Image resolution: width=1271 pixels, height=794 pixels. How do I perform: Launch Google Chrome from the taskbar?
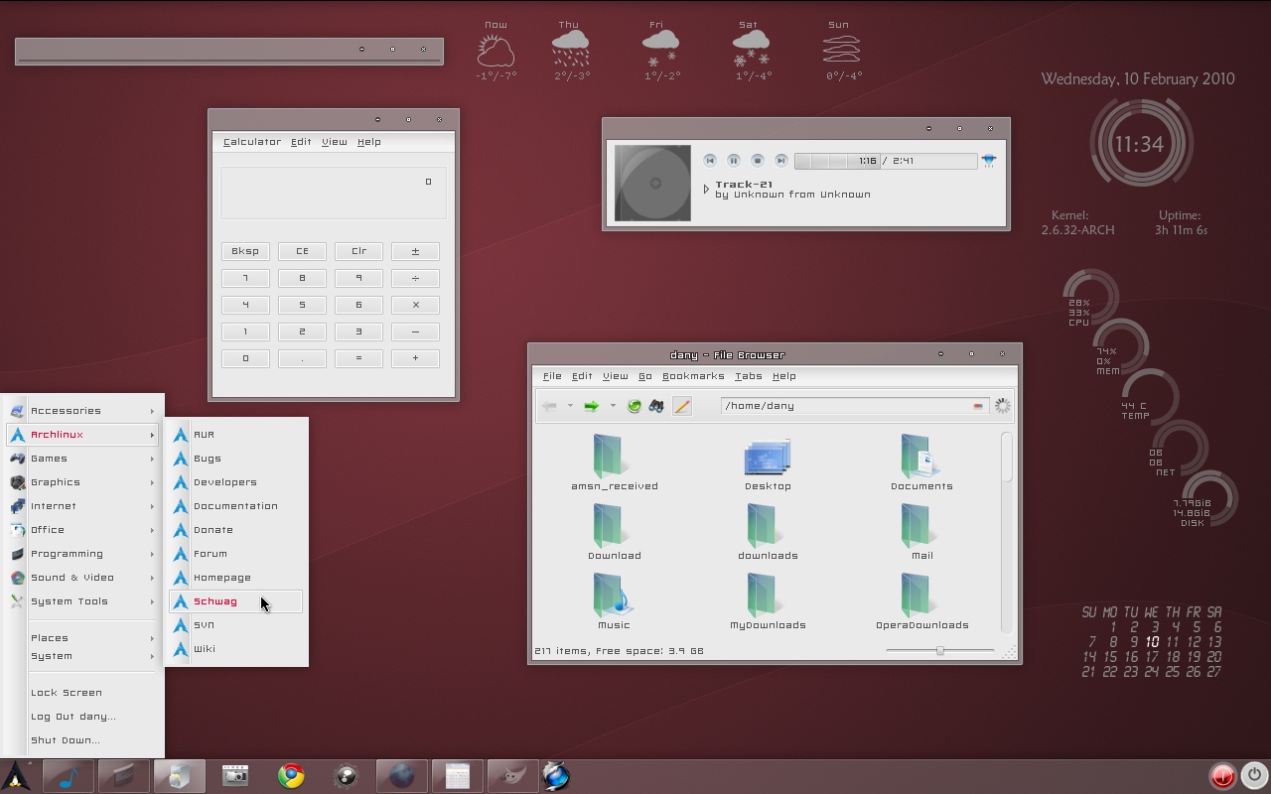(291, 776)
